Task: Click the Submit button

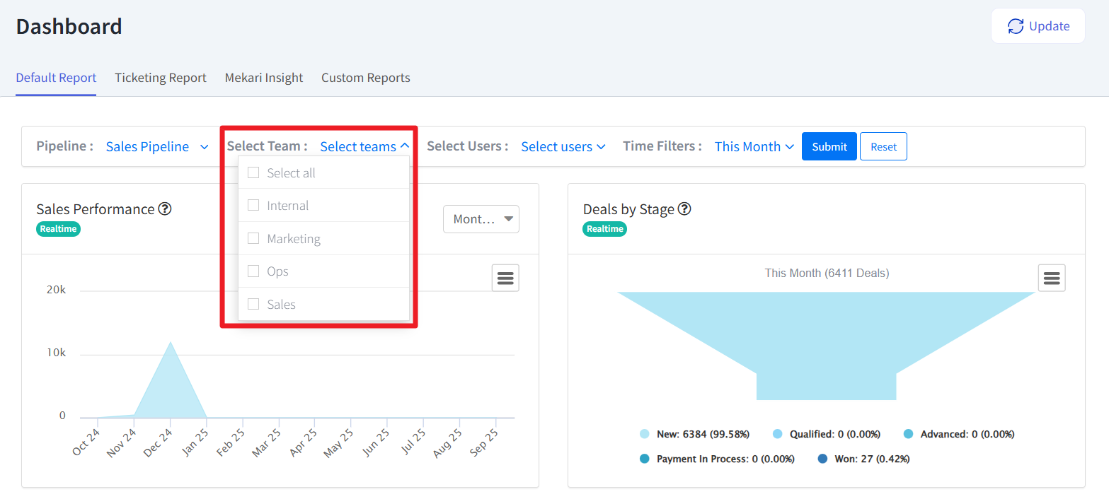Action: [x=829, y=147]
